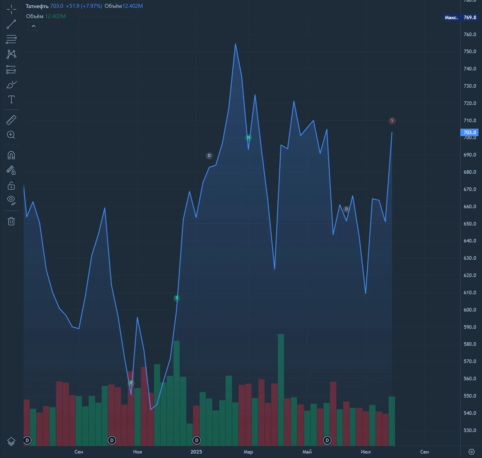This screenshot has width=482, height=458.
Task: Open chart settings gear at bottom right
Action: click(x=471, y=452)
